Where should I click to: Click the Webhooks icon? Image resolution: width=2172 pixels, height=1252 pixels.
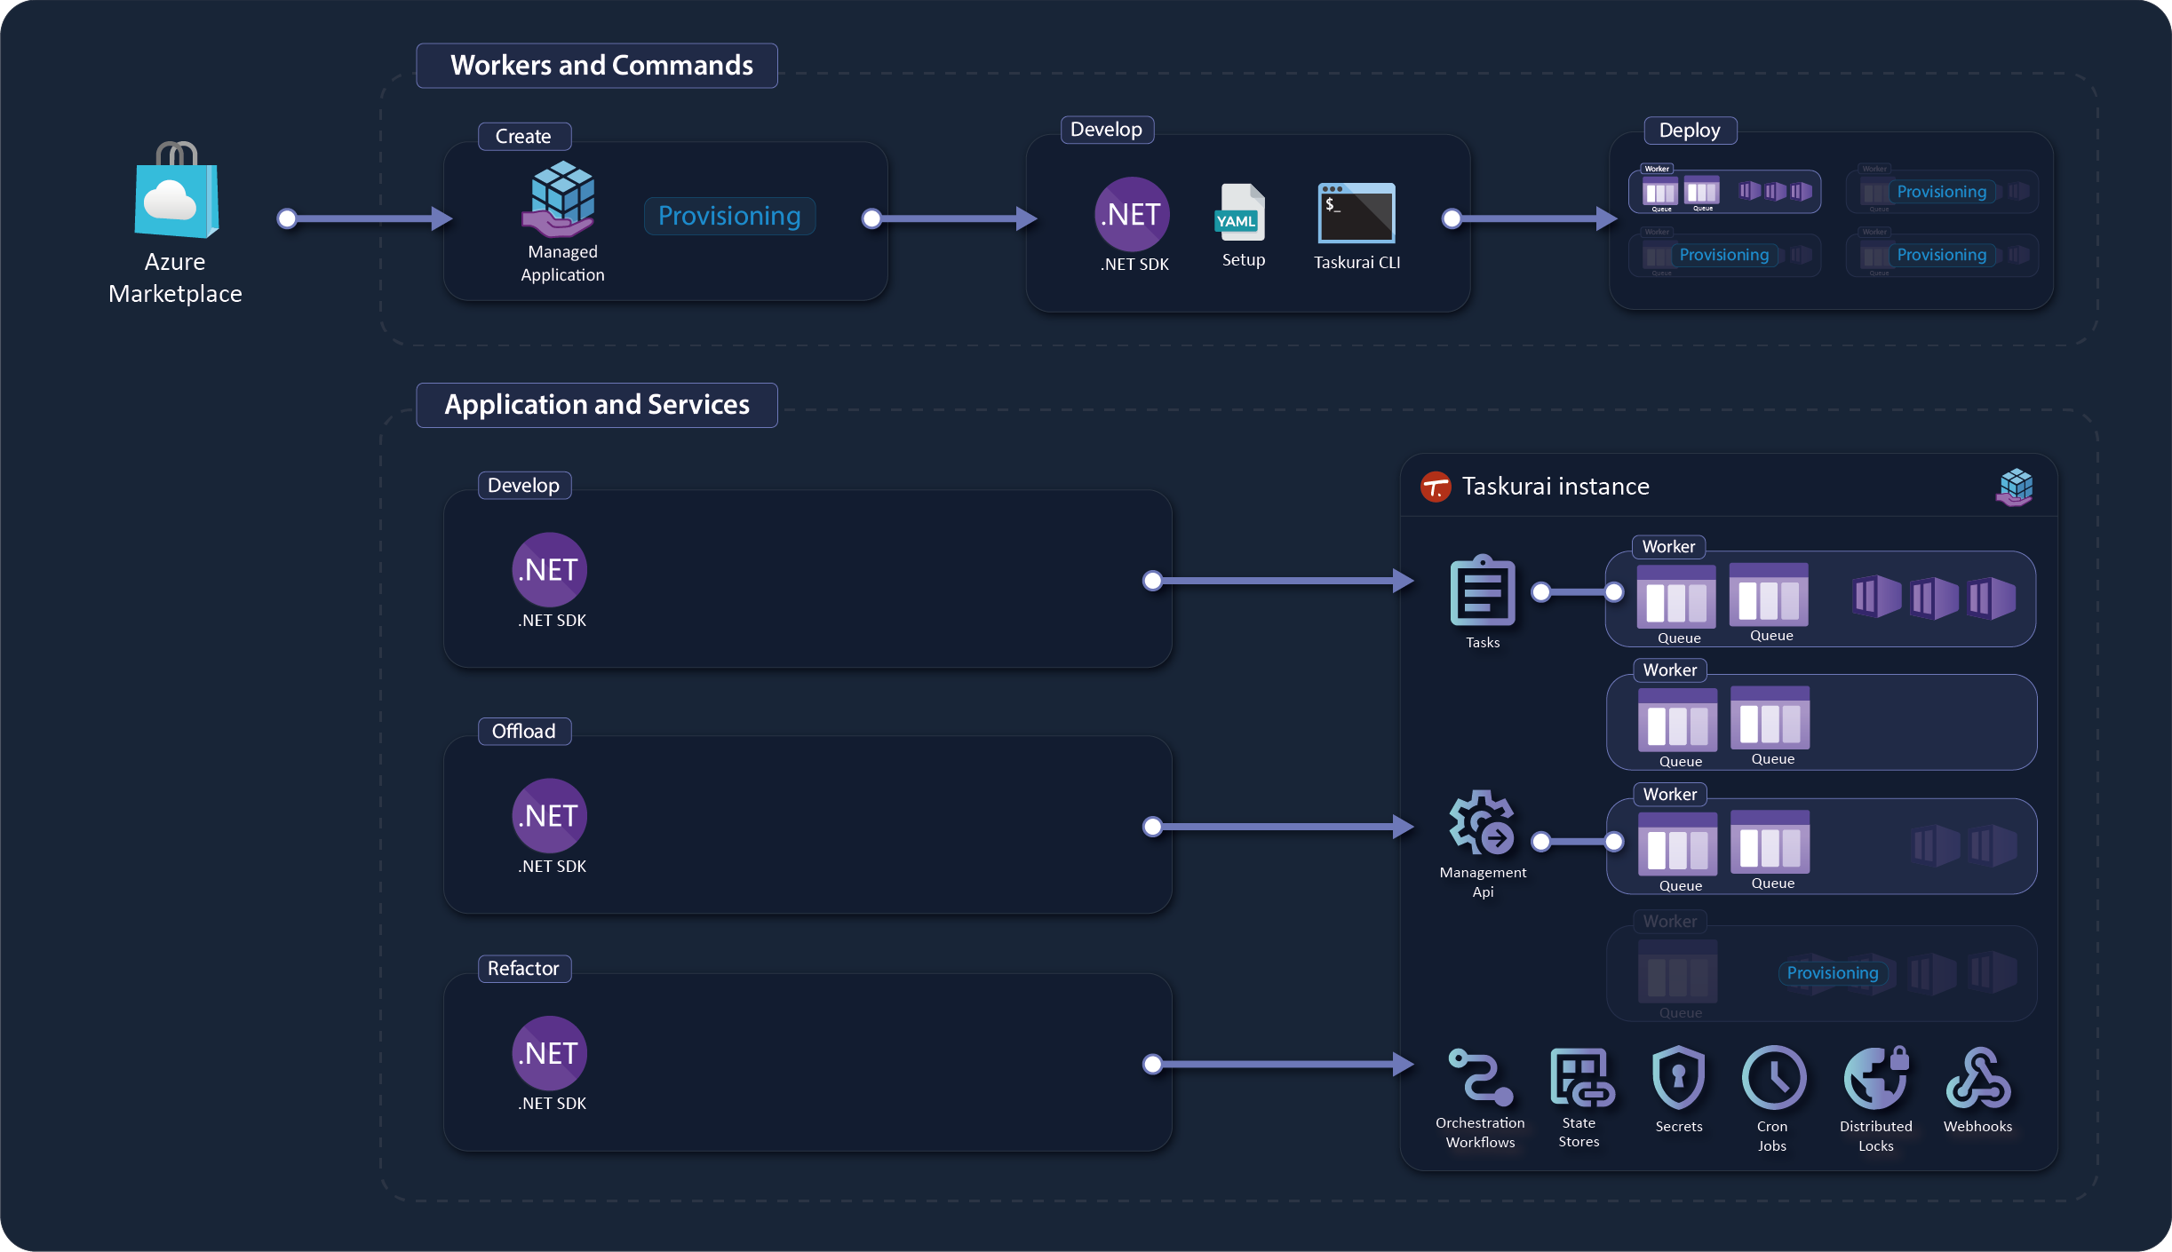pyautogui.click(x=1977, y=1078)
